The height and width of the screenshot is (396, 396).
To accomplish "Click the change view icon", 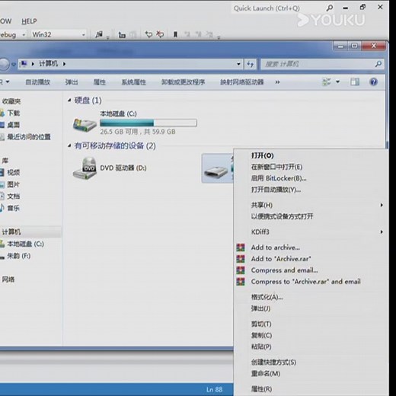I will pos(327,81).
